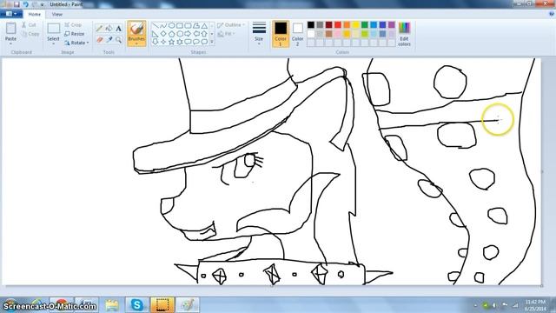Viewport: 556px width, 313px height.
Task: Choose the Triangle shape
Action: click(x=205, y=25)
